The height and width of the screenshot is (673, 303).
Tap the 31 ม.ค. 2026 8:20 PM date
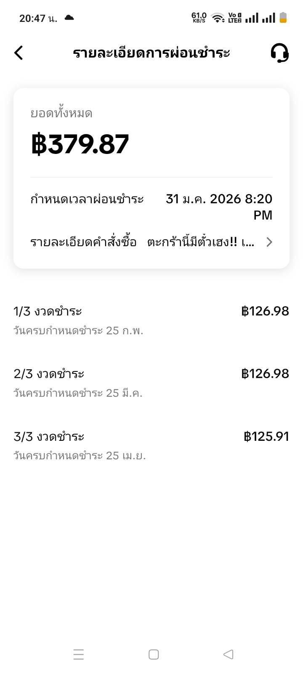(x=219, y=207)
